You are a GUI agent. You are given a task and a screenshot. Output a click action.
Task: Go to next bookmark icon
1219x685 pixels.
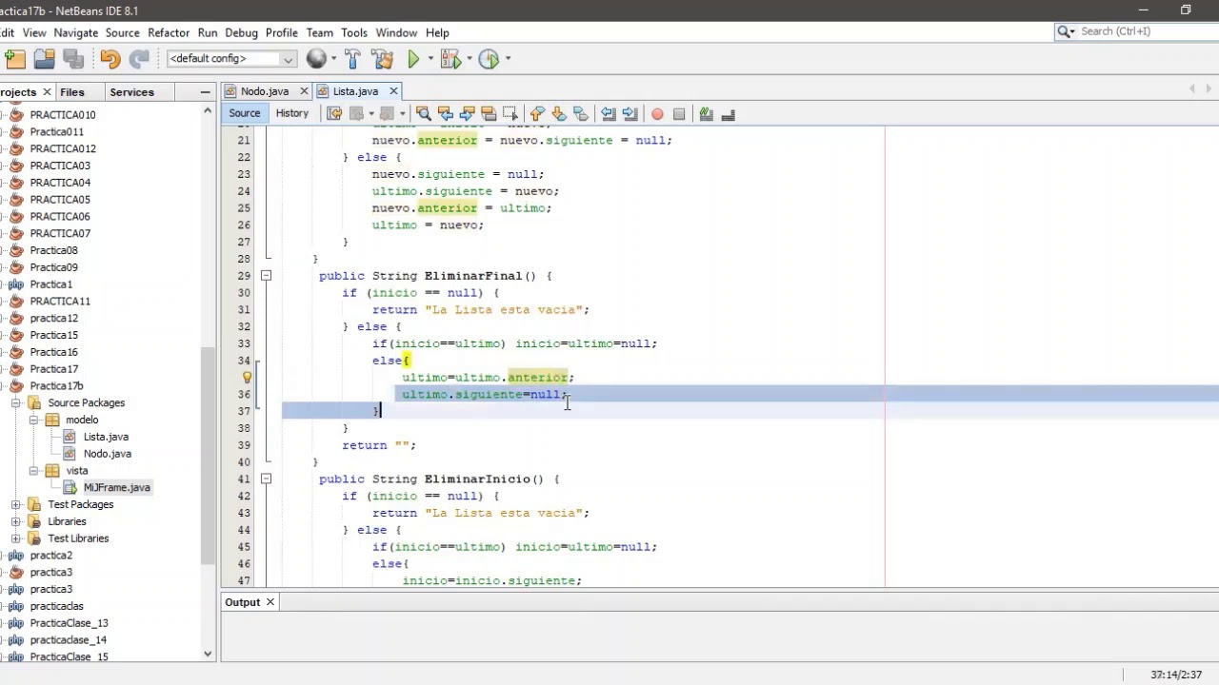(559, 114)
